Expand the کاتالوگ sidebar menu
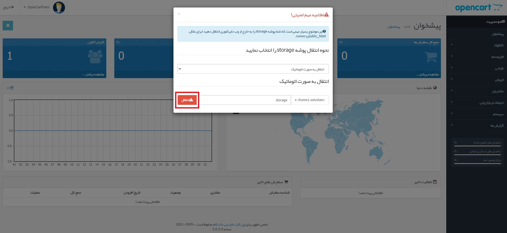The width and height of the screenshot is (507, 233). point(476,45)
